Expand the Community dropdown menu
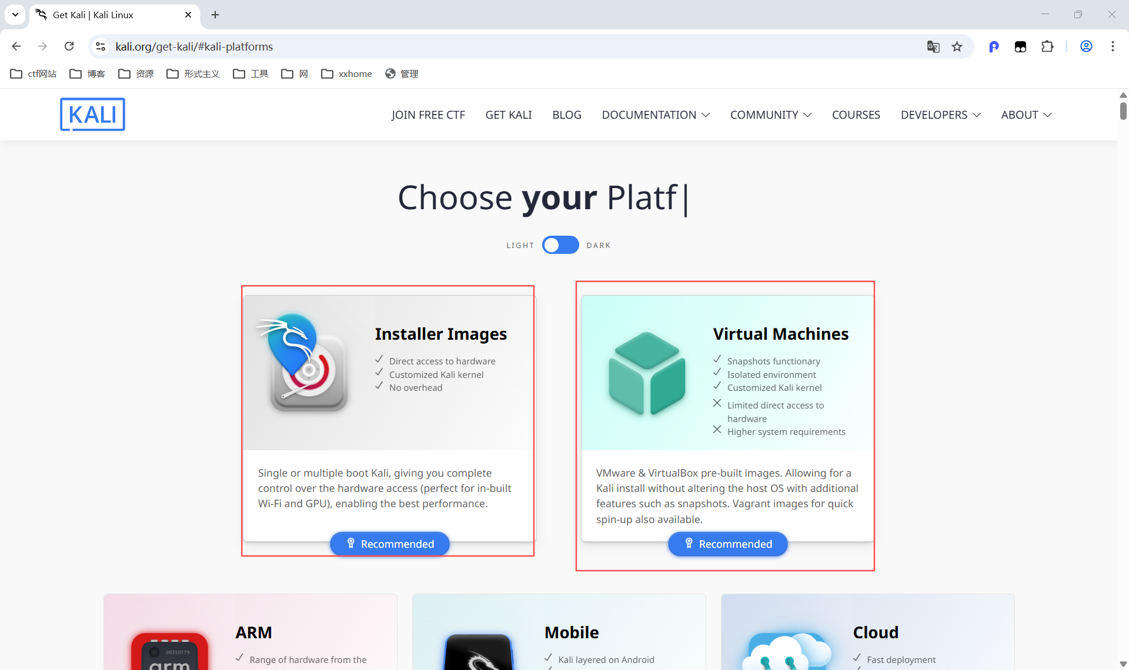Viewport: 1129px width, 670px height. [771, 115]
